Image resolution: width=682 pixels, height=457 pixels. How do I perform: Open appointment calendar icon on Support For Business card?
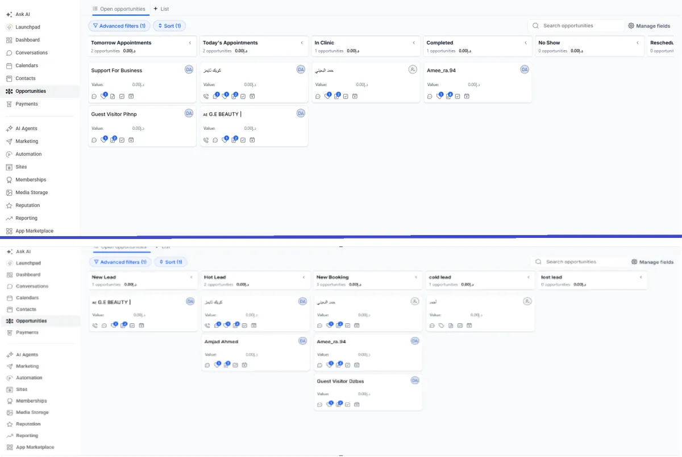(131, 96)
